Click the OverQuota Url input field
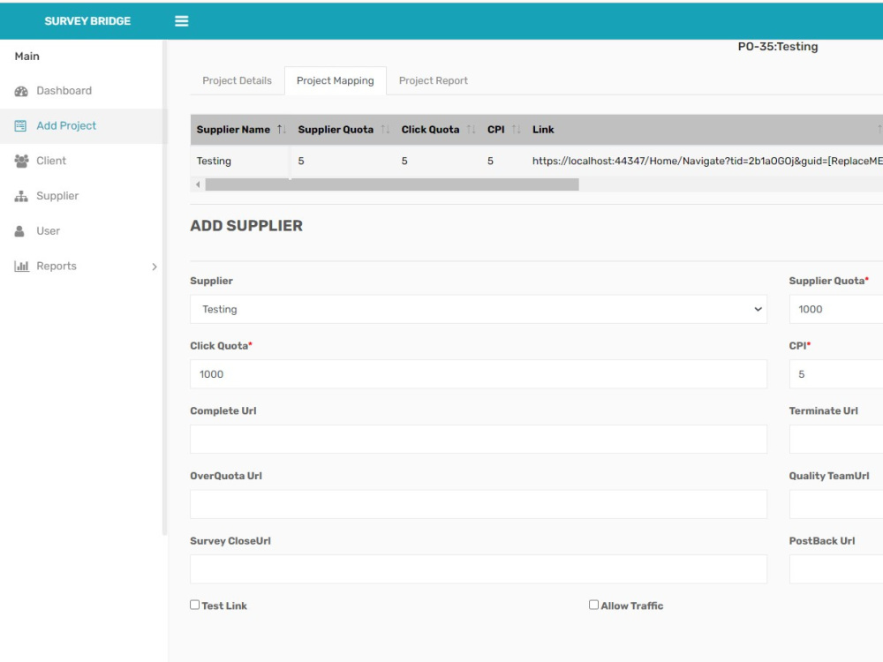 479,504
